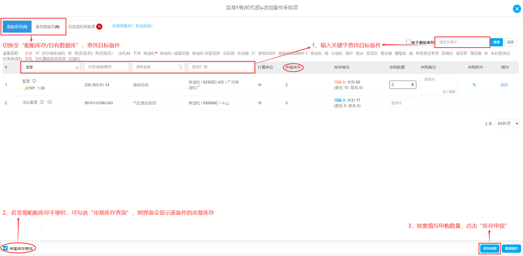Screen dimensions: 523x256
Task: Filter by equipment 主发柴油机
Action: (12, 59)
